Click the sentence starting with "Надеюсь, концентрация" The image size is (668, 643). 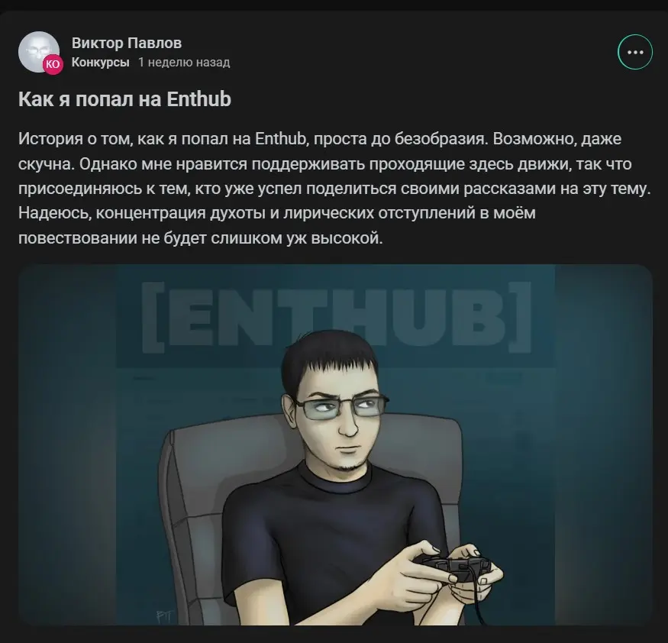coord(277,225)
